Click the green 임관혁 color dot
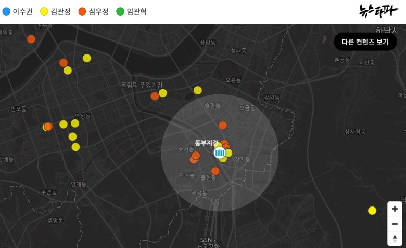The image size is (406, 248). tap(120, 11)
